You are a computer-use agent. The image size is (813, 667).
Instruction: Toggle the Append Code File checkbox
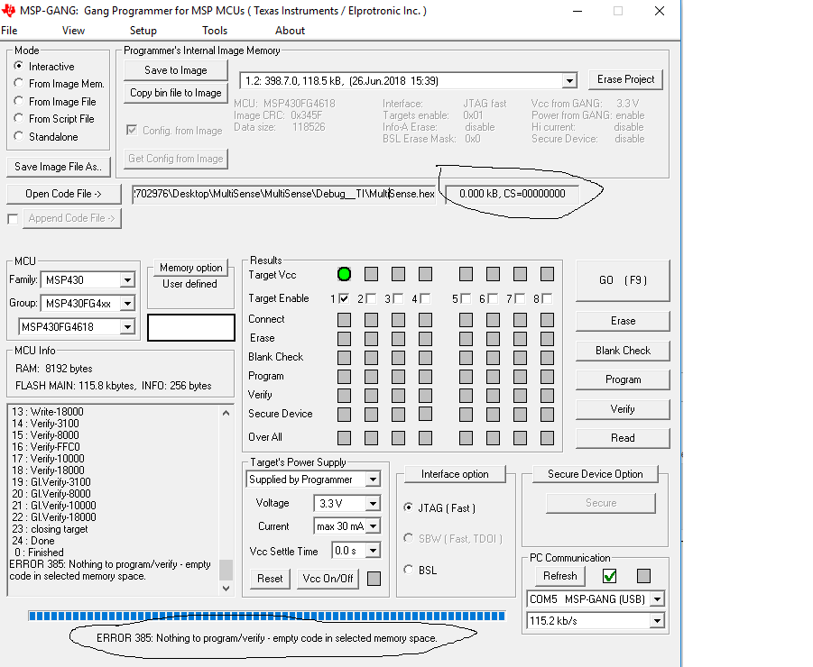[x=13, y=219]
